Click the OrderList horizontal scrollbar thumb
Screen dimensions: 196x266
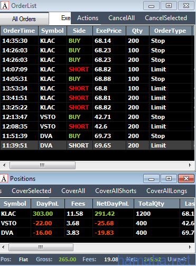(x=42, y=165)
